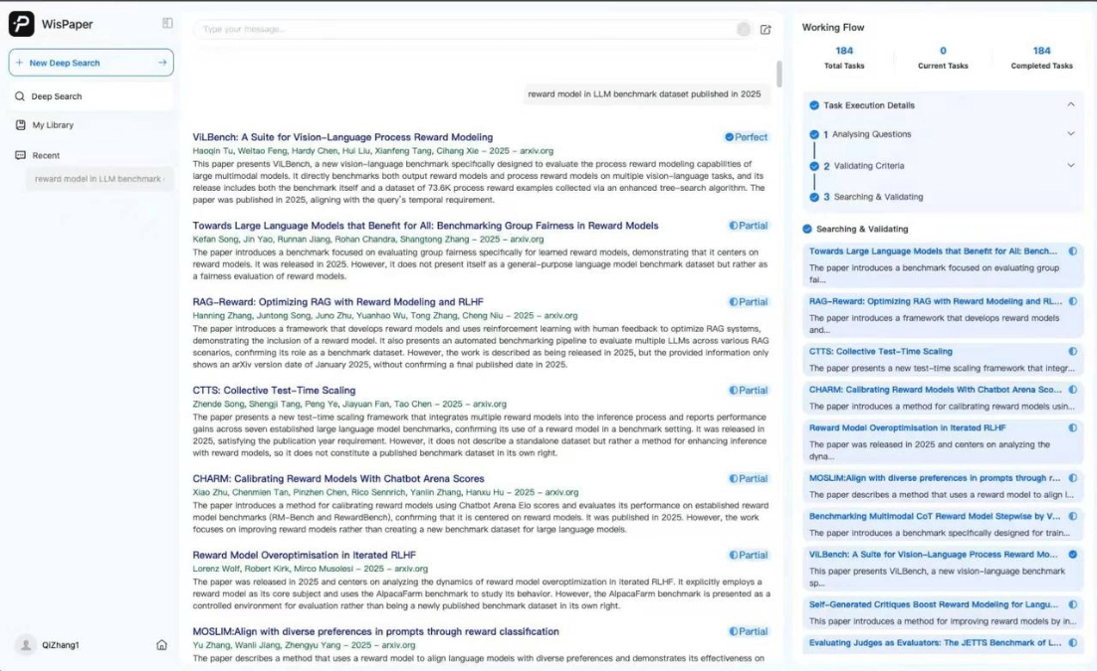Viewport: 1097px width, 671px height.
Task: Expand the Analysing Questions step details
Action: [1072, 133]
